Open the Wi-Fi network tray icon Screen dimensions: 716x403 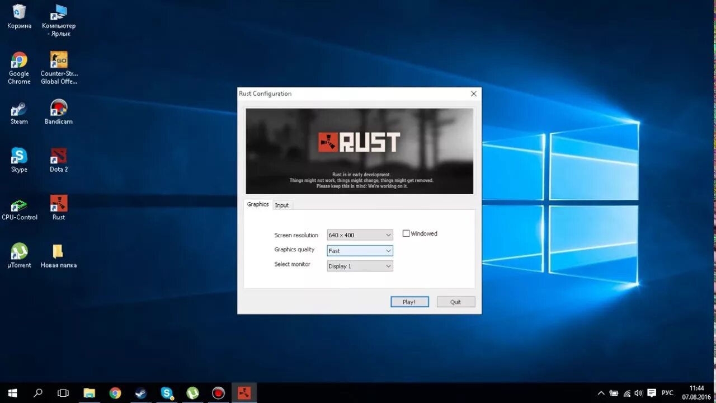[x=626, y=393]
